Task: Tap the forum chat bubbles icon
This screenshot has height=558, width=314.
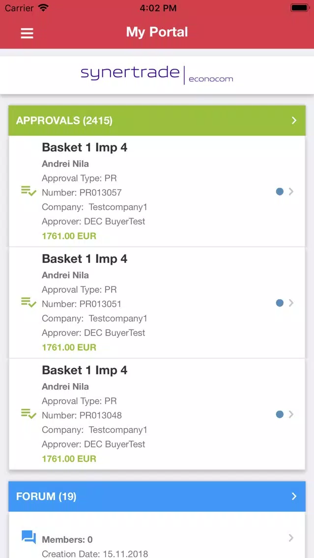Action: [x=29, y=537]
